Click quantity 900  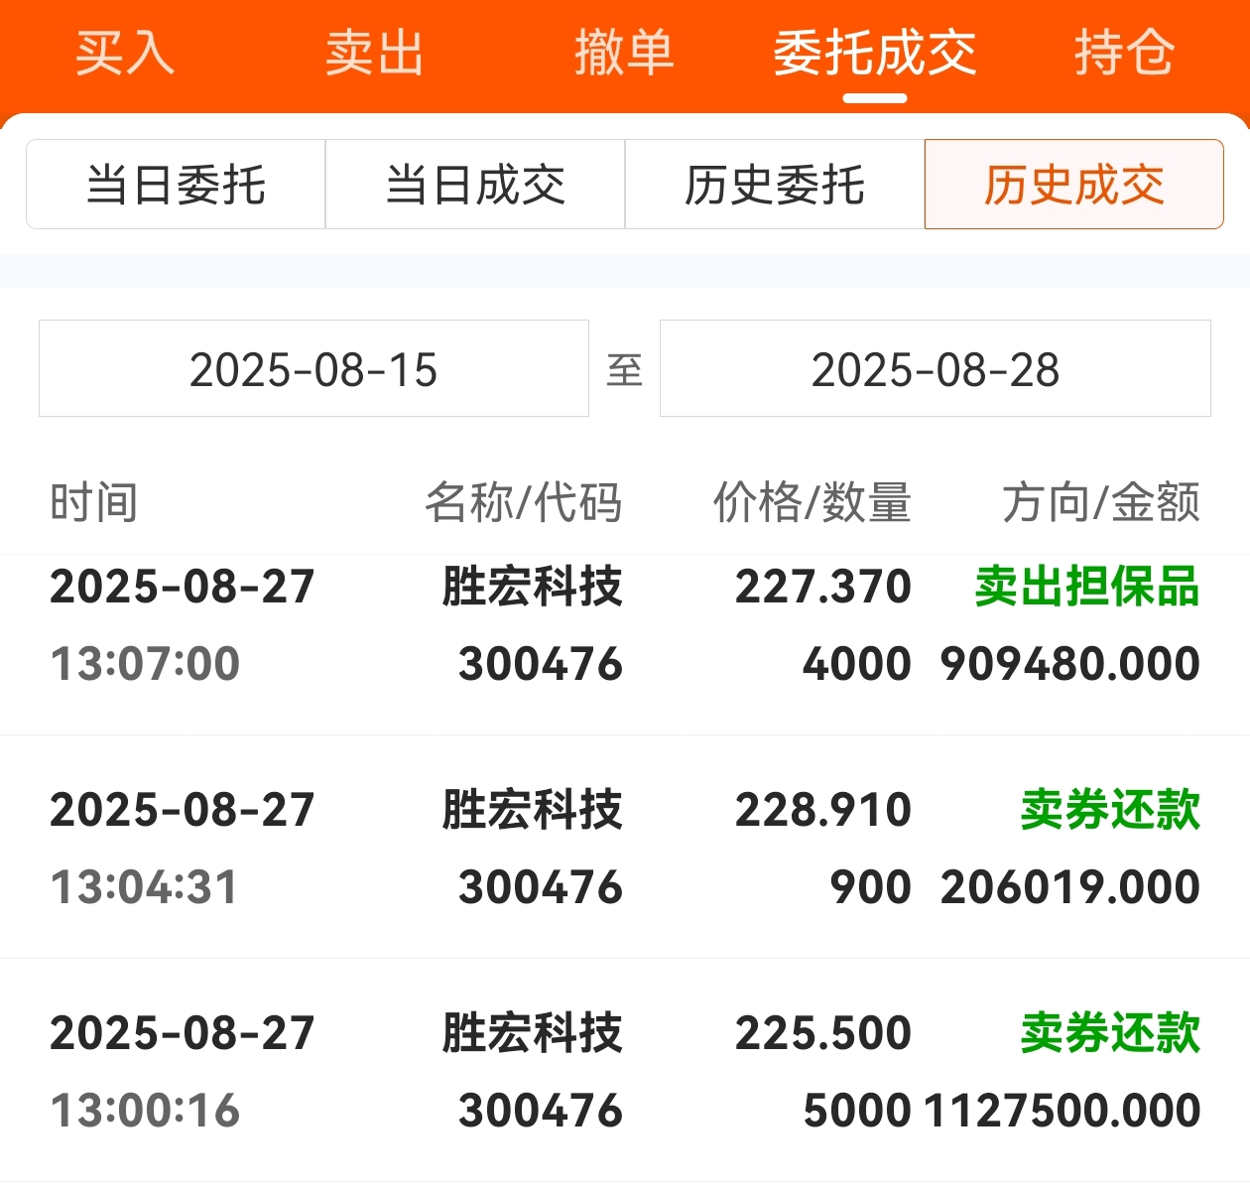(x=871, y=887)
